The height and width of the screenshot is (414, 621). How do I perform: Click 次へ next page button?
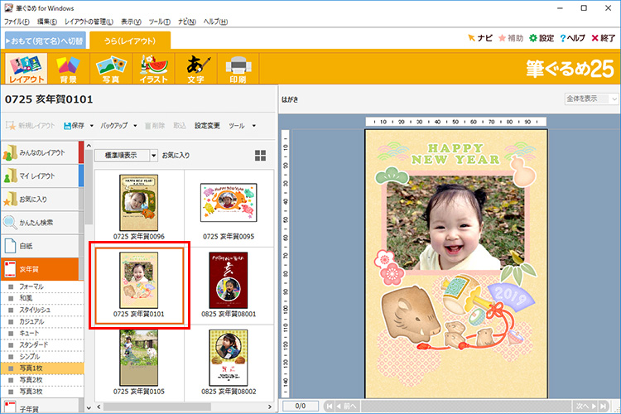pos(587,406)
